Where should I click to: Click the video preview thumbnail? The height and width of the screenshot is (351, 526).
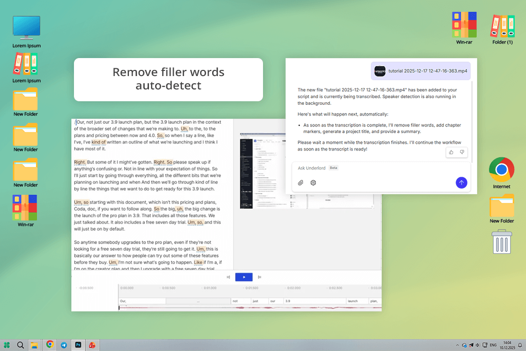click(262, 171)
